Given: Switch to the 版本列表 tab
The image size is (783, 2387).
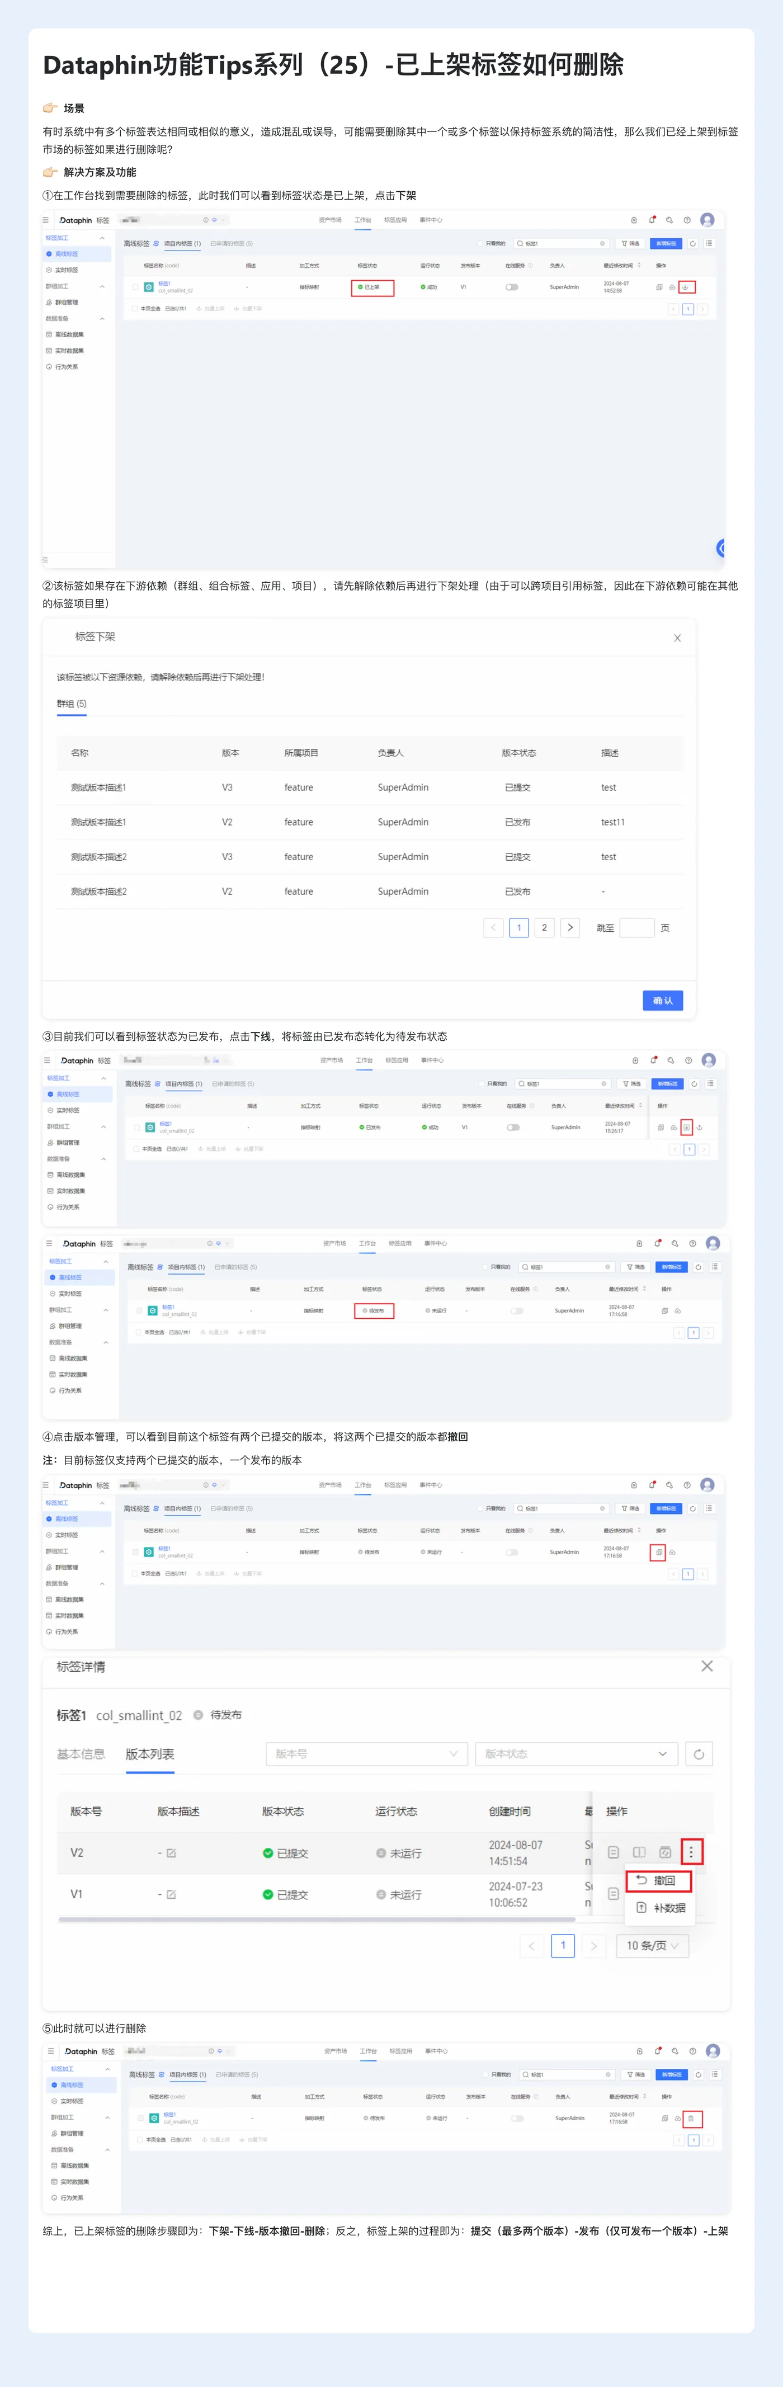Looking at the screenshot, I should 150,1754.
